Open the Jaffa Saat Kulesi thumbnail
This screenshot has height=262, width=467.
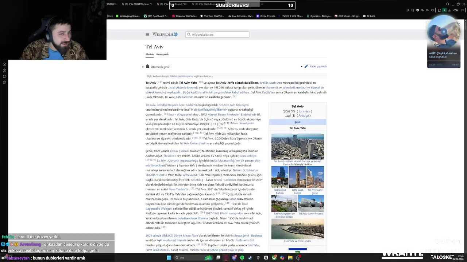coord(297,177)
